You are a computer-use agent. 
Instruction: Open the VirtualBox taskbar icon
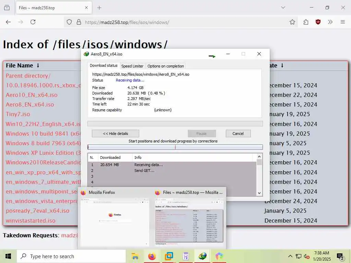pyautogui.click(x=169, y=256)
